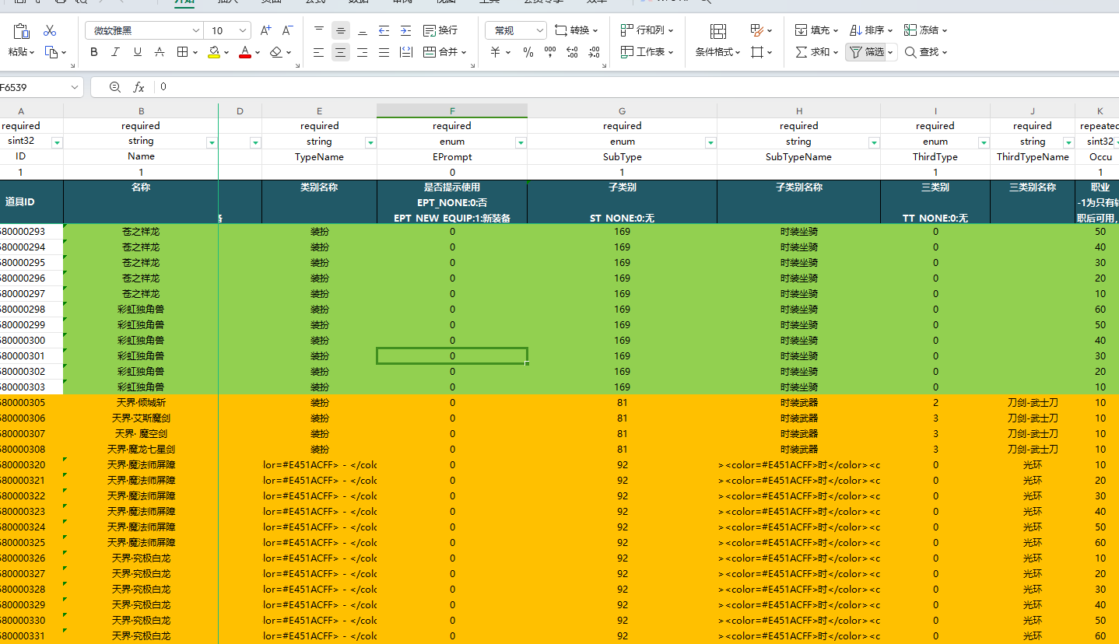Click the decrease font size icon
The image size is (1119, 644).
(287, 30)
